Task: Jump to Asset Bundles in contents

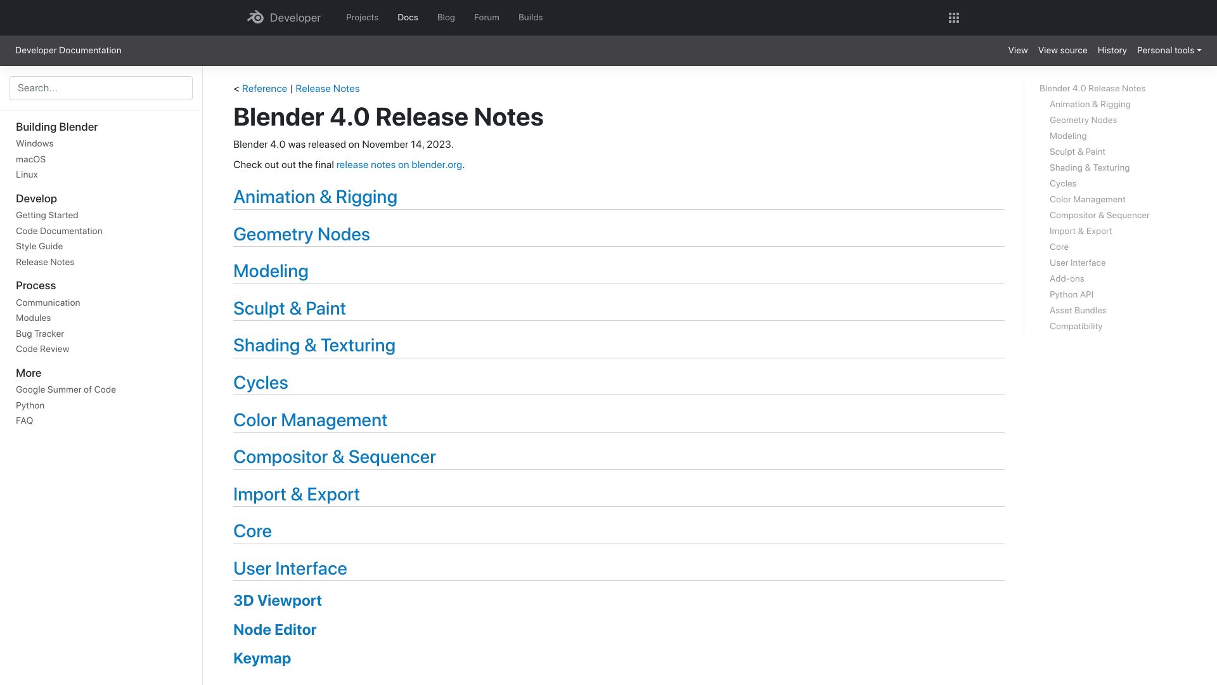Action: tap(1078, 311)
